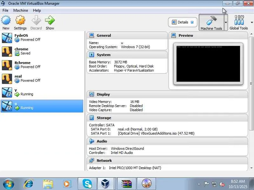
Task: Click the real.vdi SATA Port 0 entry
Action: 137,129
